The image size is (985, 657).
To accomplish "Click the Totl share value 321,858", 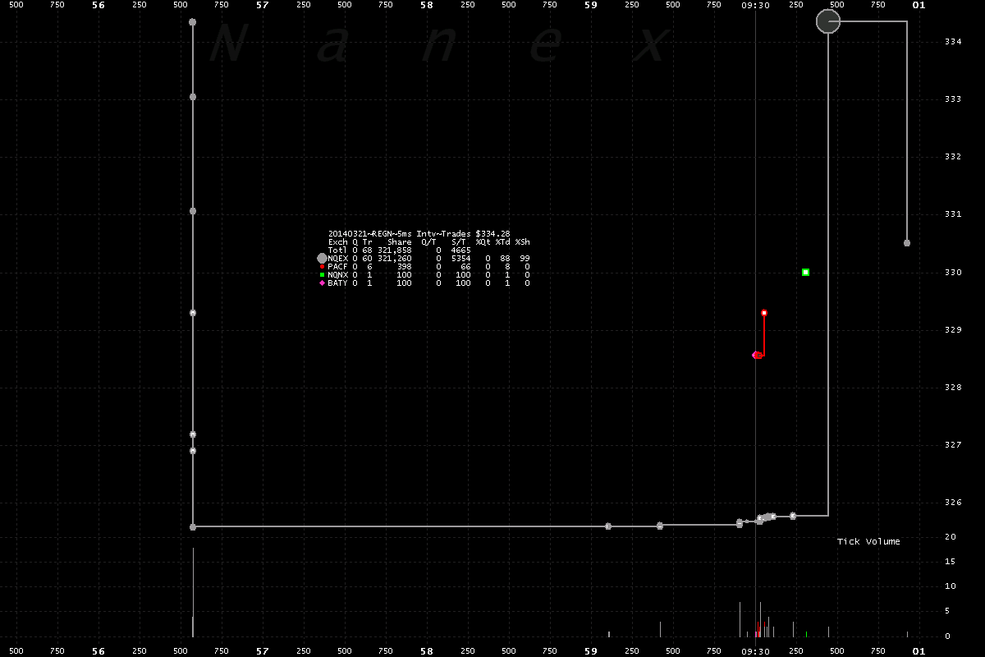I will pos(394,250).
